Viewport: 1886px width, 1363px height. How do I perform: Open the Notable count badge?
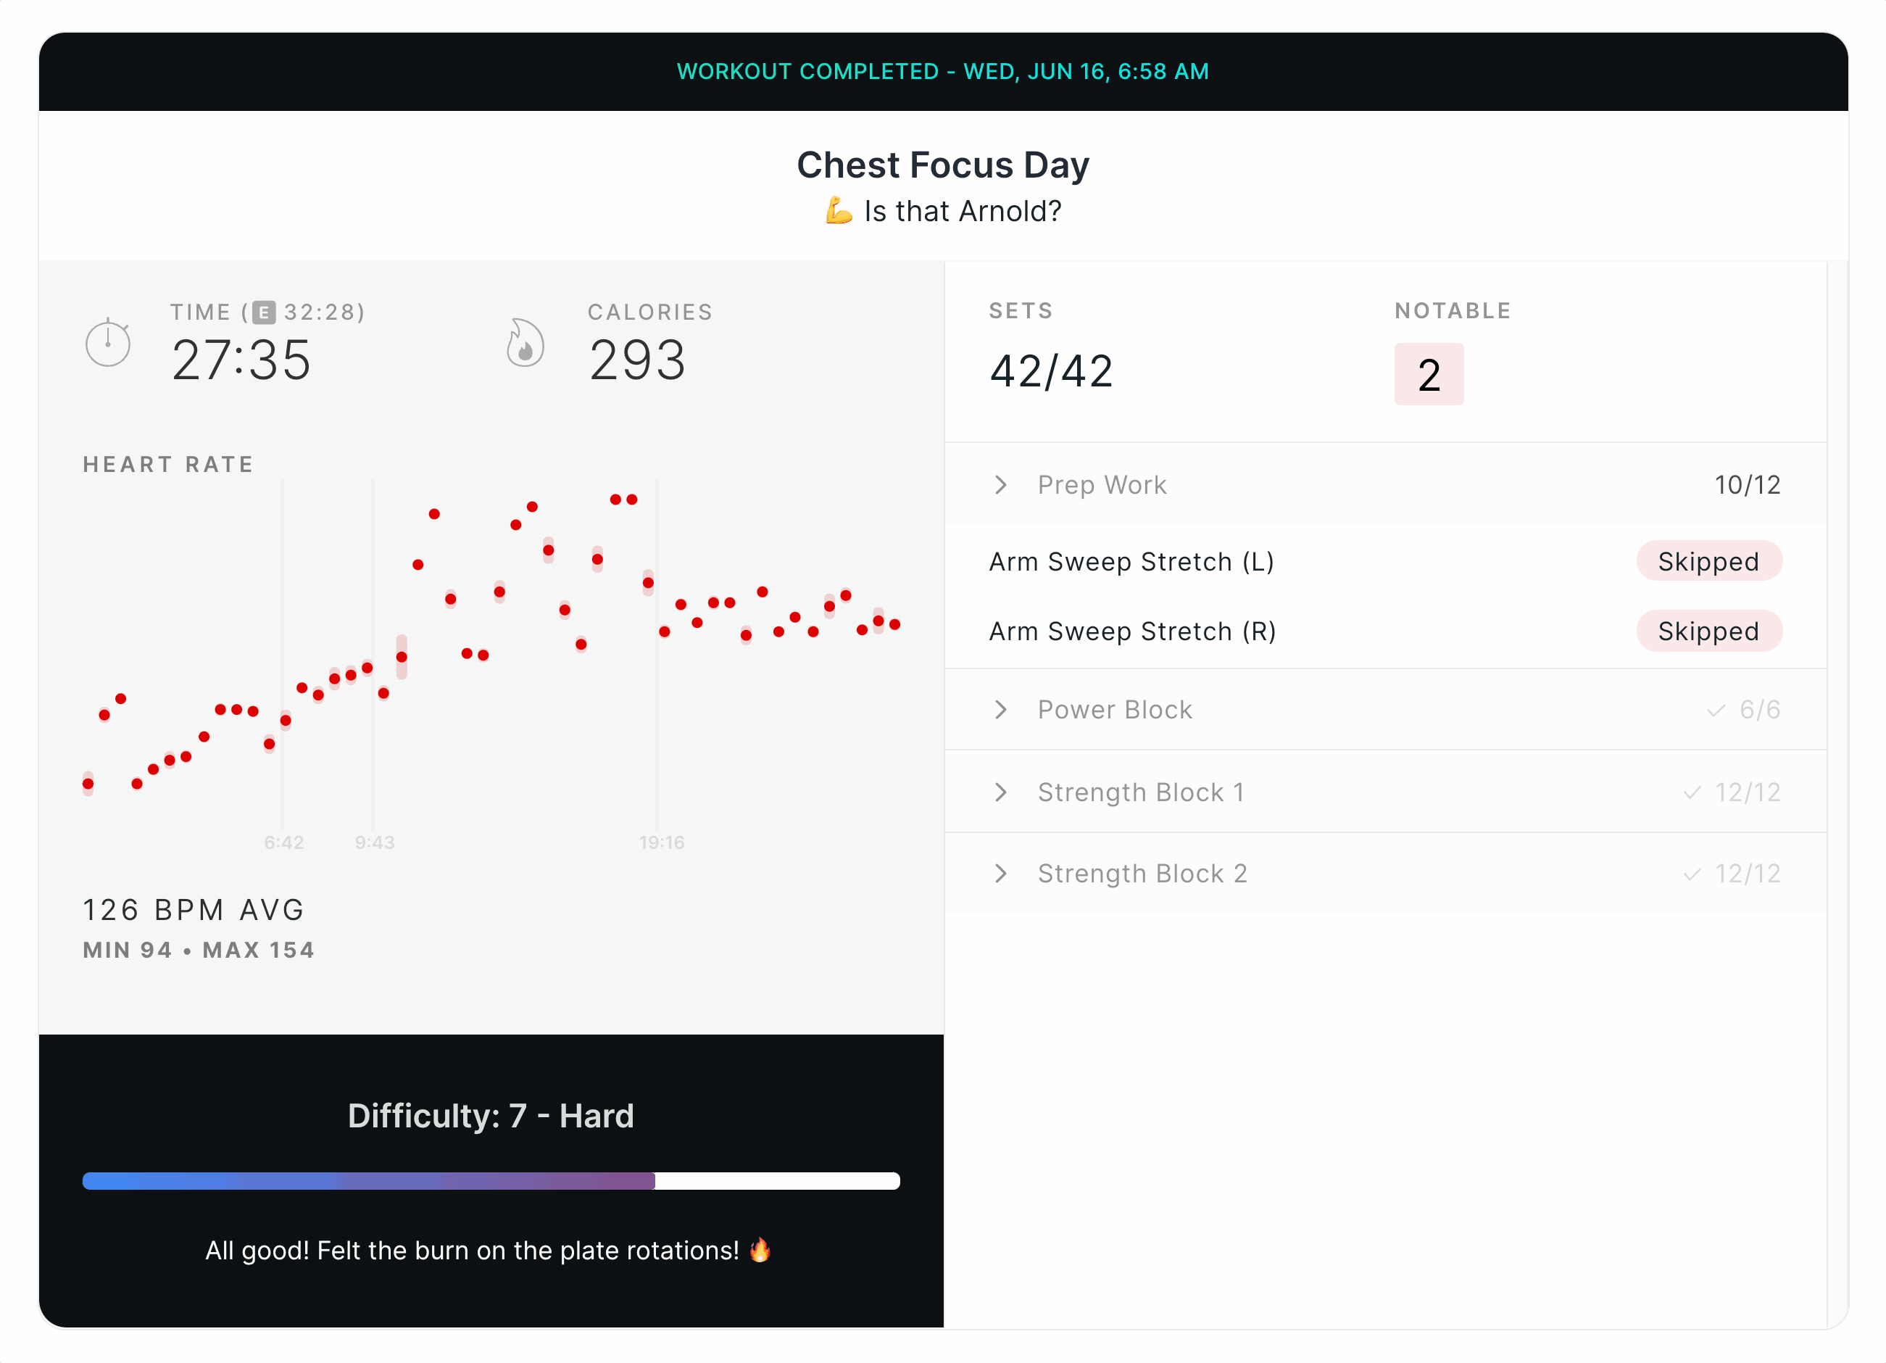click(x=1429, y=374)
